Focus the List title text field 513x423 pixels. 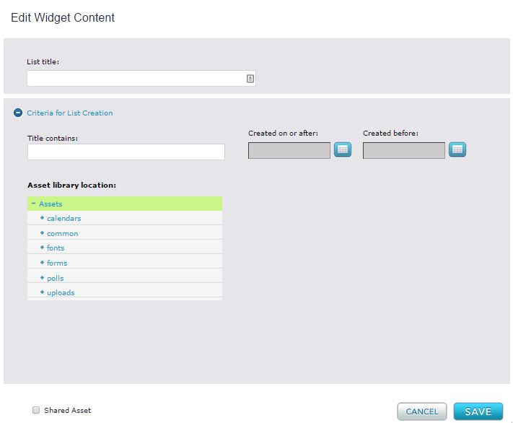tap(141, 79)
